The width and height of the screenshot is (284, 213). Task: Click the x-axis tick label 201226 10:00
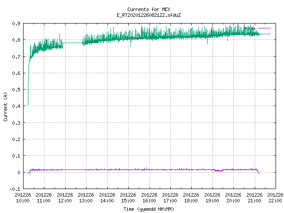pyautogui.click(x=23, y=198)
